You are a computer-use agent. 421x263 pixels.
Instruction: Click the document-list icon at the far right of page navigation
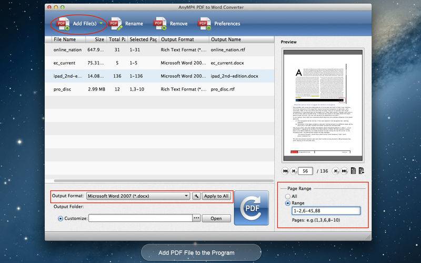362,170
